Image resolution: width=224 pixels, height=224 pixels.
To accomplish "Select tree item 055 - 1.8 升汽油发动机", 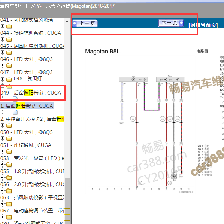I will click(32, 171).
